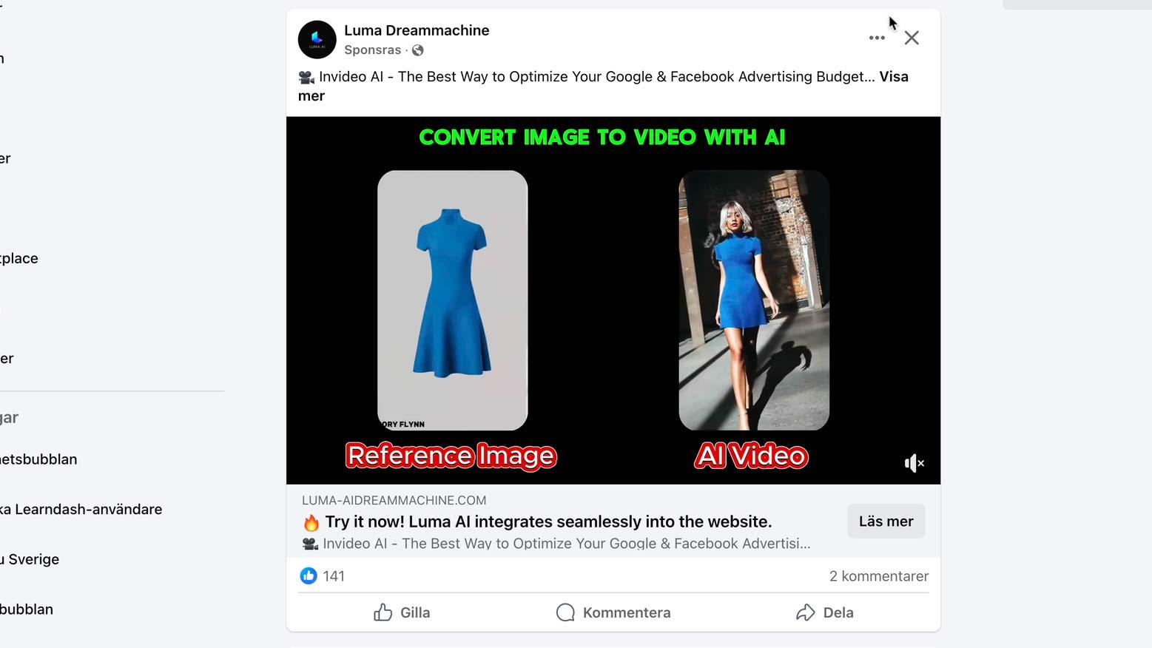This screenshot has width=1152, height=648.
Task: Click the Läs mer button
Action: pyautogui.click(x=886, y=522)
